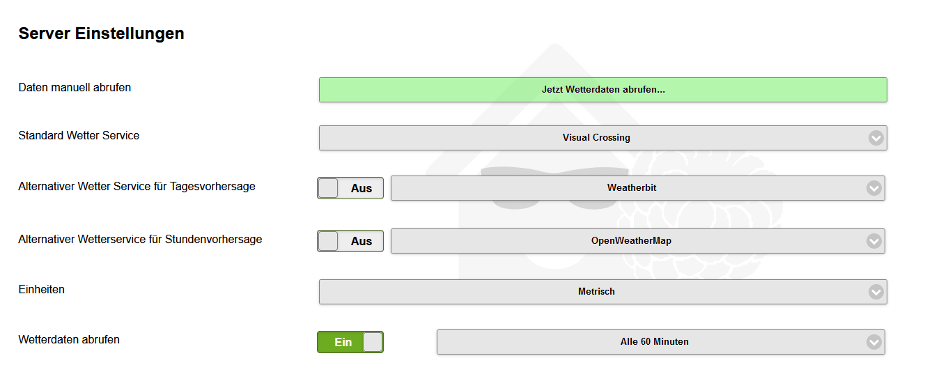Open the Weatherbit service dropdown
The width and height of the screenshot is (925, 381).
[x=631, y=188]
